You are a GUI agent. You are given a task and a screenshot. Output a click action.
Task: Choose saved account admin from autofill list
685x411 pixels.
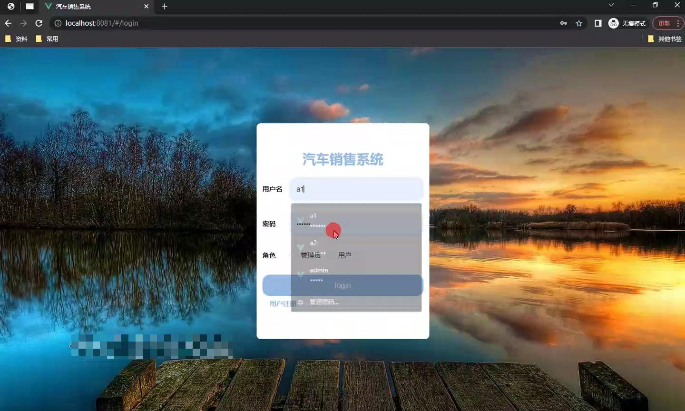356,275
